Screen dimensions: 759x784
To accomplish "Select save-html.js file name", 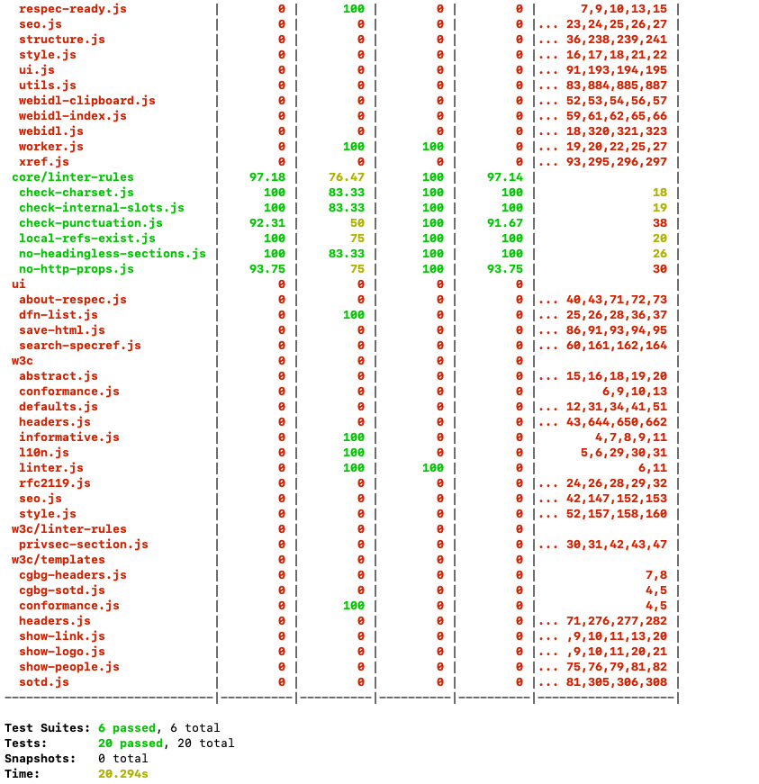I will 62,330.
